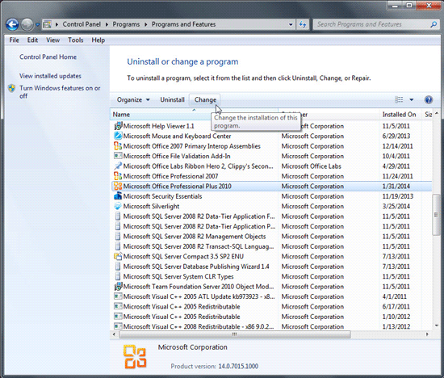444x378 pixels.
Task: Open the Help menu
Action: [98, 40]
